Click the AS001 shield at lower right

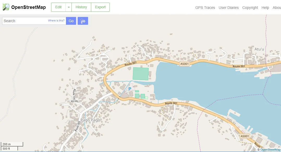245,136
